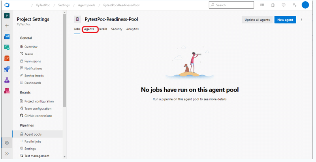Click PytestPoc-Readiness-Pool breadcrumb link
Screen dimensions: 316x162
coord(121,5)
